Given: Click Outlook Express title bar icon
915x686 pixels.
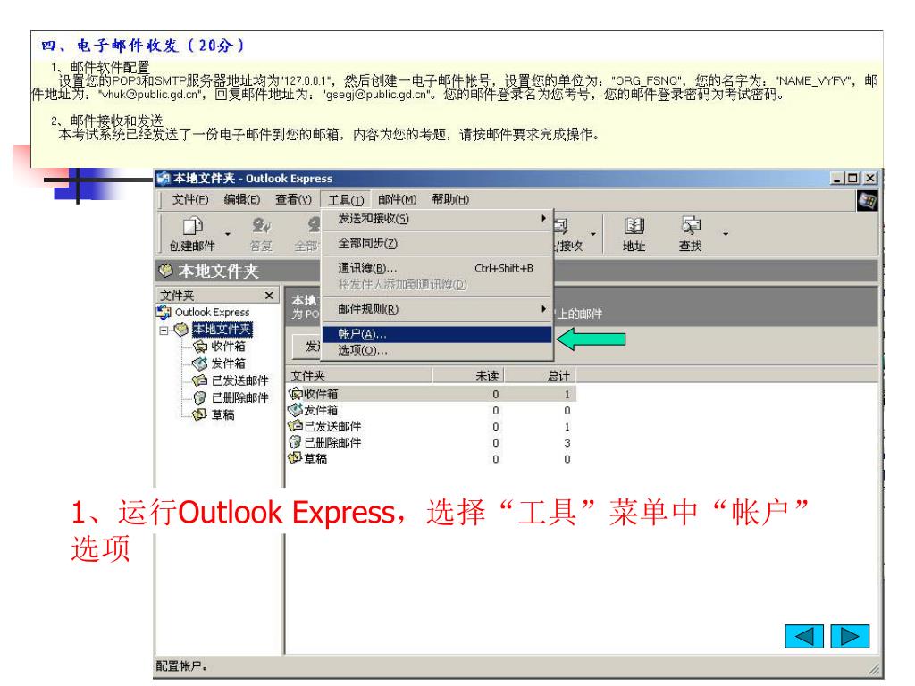Looking at the screenshot, I should coord(164,179).
